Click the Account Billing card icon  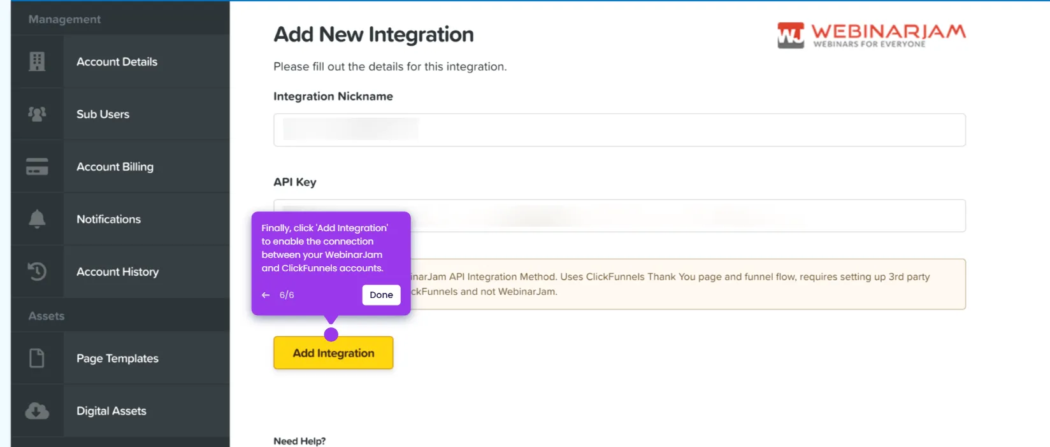(x=37, y=166)
